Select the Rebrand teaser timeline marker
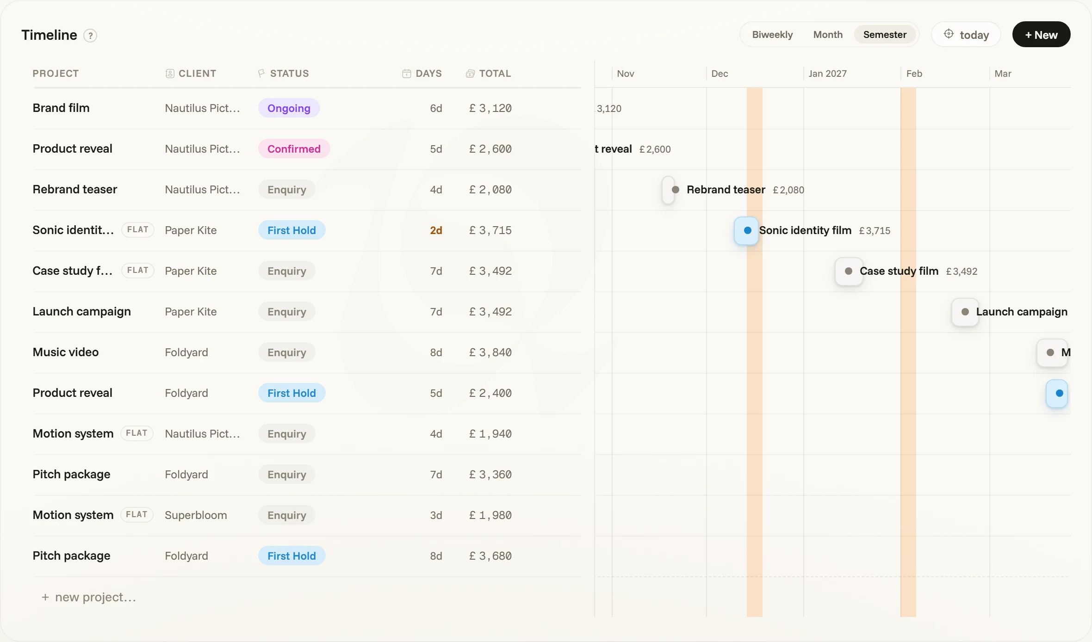 coord(669,190)
